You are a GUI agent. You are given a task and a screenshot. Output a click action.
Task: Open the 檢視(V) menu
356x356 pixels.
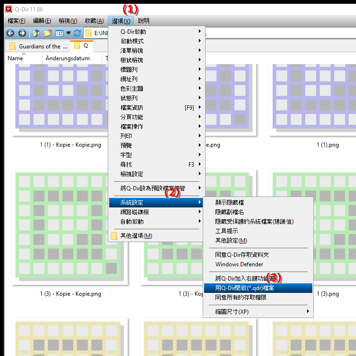tap(68, 21)
